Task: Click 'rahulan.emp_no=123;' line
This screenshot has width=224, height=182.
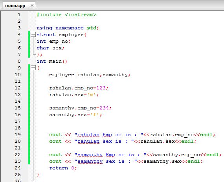Action: point(79,88)
